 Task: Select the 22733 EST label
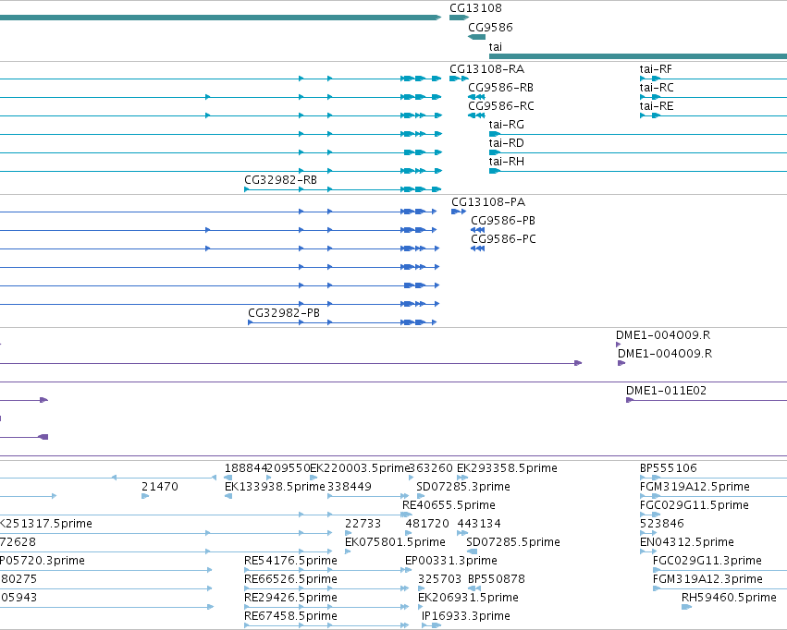pos(363,524)
